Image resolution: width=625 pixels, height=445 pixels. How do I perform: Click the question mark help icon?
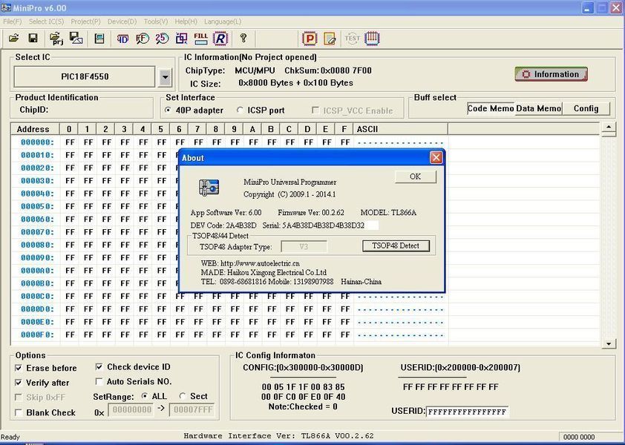pyautogui.click(x=243, y=39)
